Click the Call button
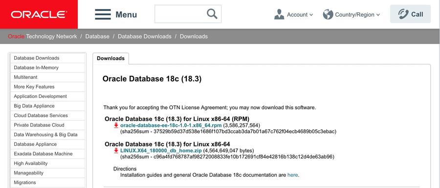Image resolution: width=440 pixels, height=188 pixels. pyautogui.click(x=410, y=14)
